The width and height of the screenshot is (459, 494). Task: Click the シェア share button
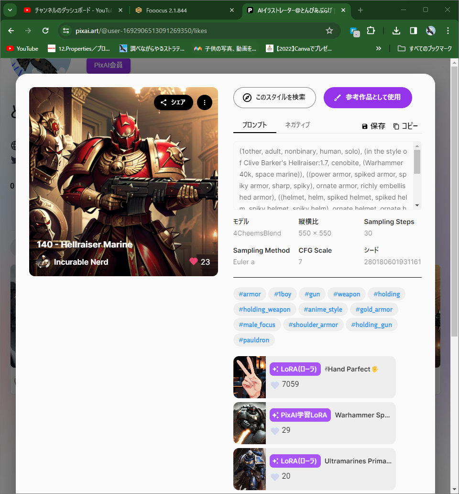(174, 102)
